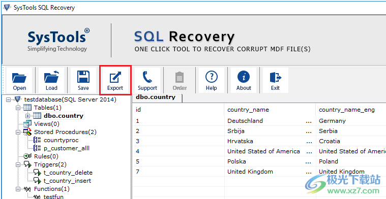This screenshot has width=386, height=199.
Task: Click the p_customer_alll procedure icon
Action: [x=37, y=148]
